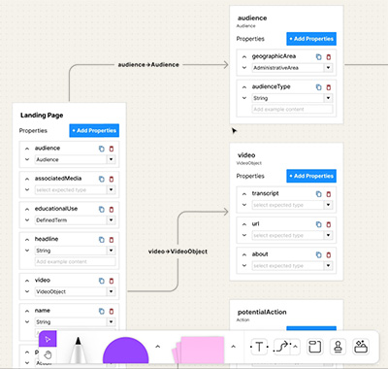388x369 pixels.
Task: Open the stamp tool
Action: (338, 347)
